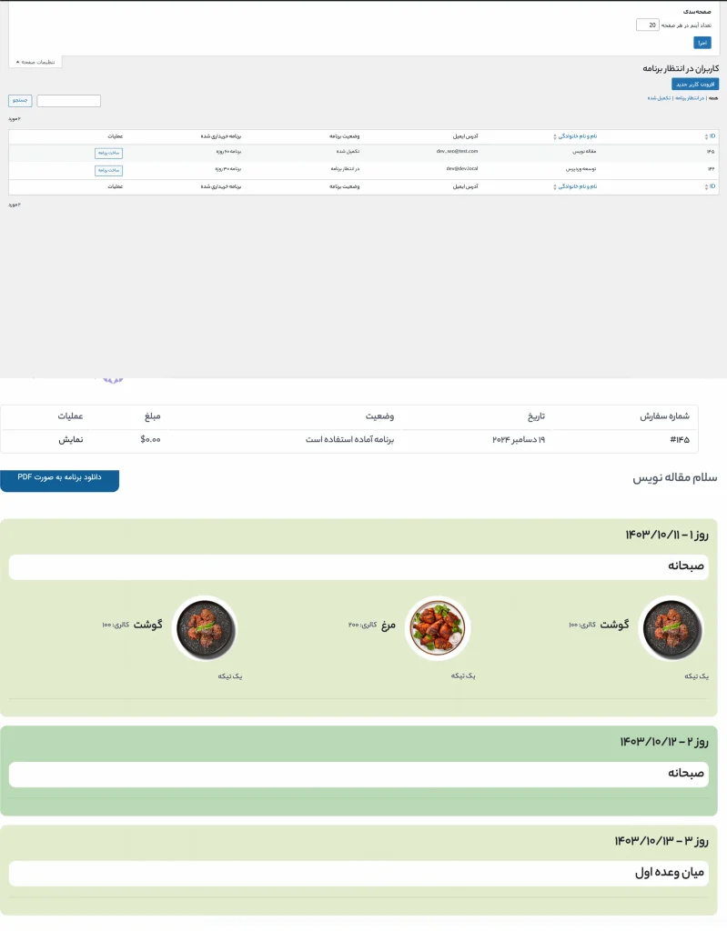This screenshot has width=727, height=931.
Task: Download the program as PDF button
Action: [x=59, y=480]
